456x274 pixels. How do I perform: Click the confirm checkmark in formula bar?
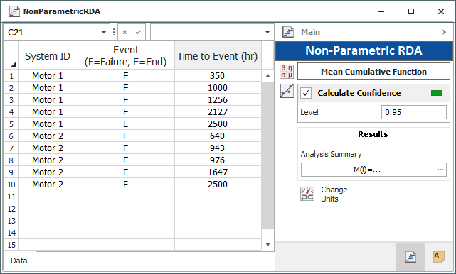coord(138,32)
